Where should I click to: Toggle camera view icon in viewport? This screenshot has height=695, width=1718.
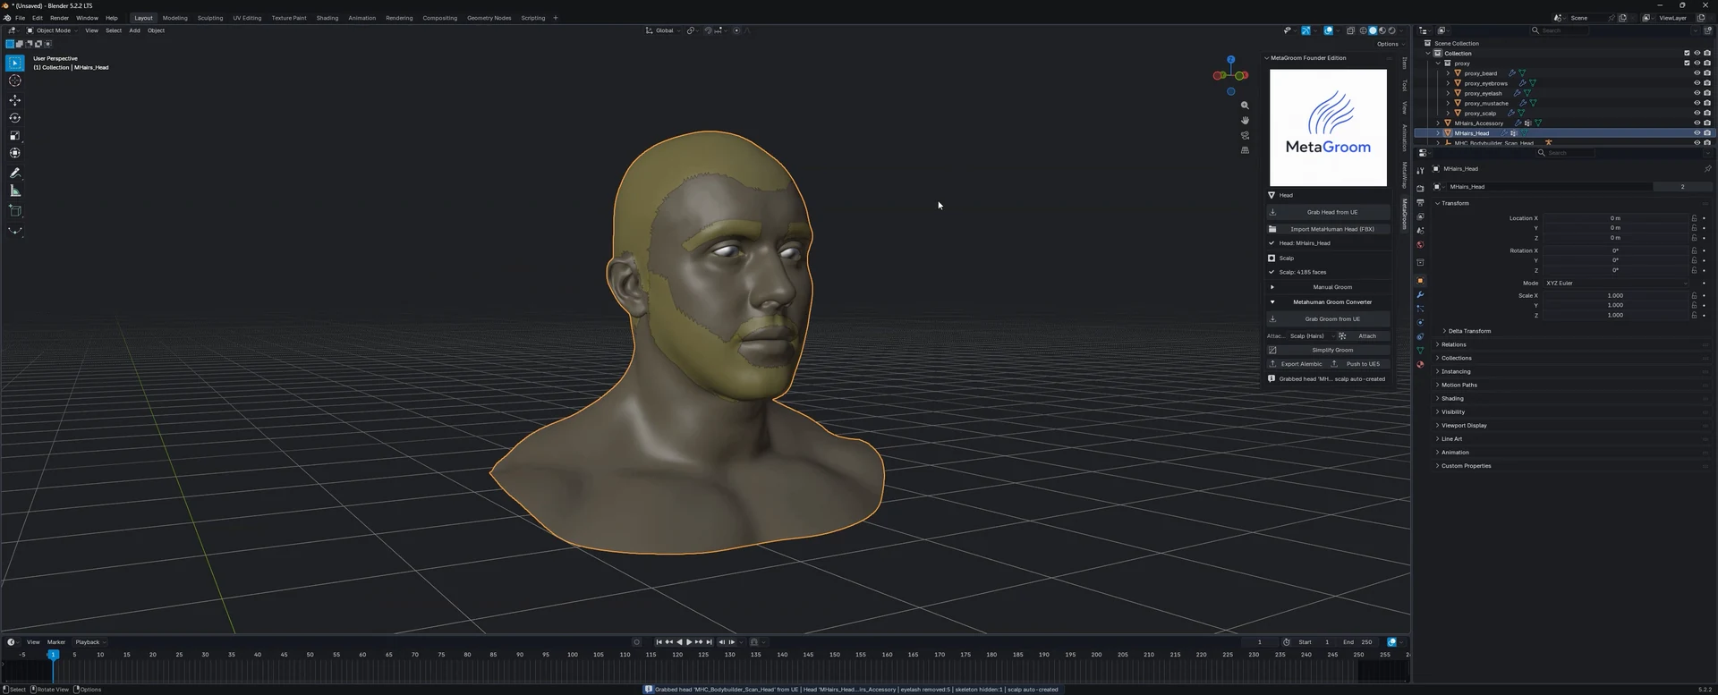(1245, 136)
